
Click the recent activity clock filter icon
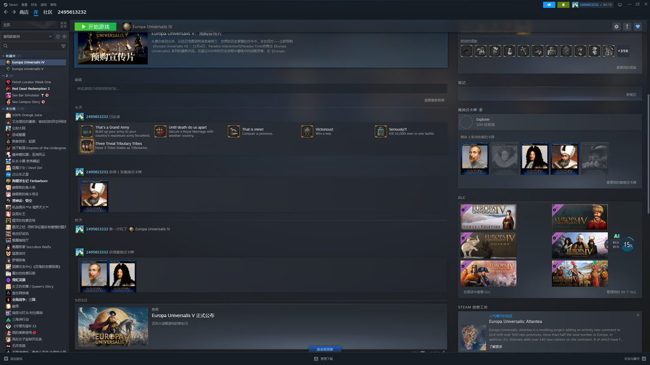(58, 37)
